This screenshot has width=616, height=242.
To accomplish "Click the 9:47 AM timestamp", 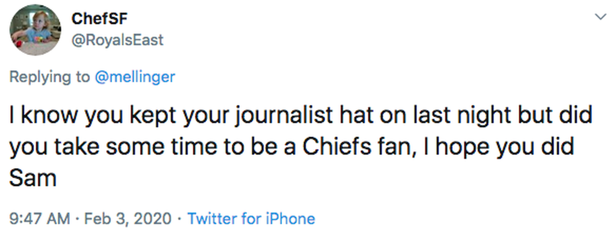I will [40, 219].
